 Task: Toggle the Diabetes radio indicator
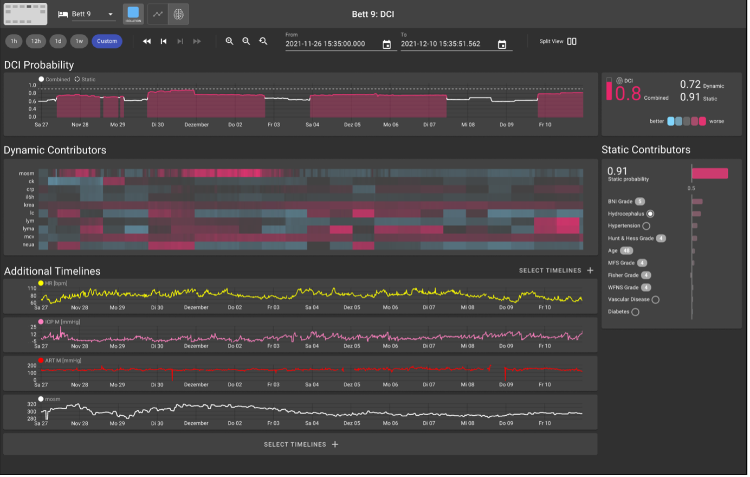[x=635, y=312]
